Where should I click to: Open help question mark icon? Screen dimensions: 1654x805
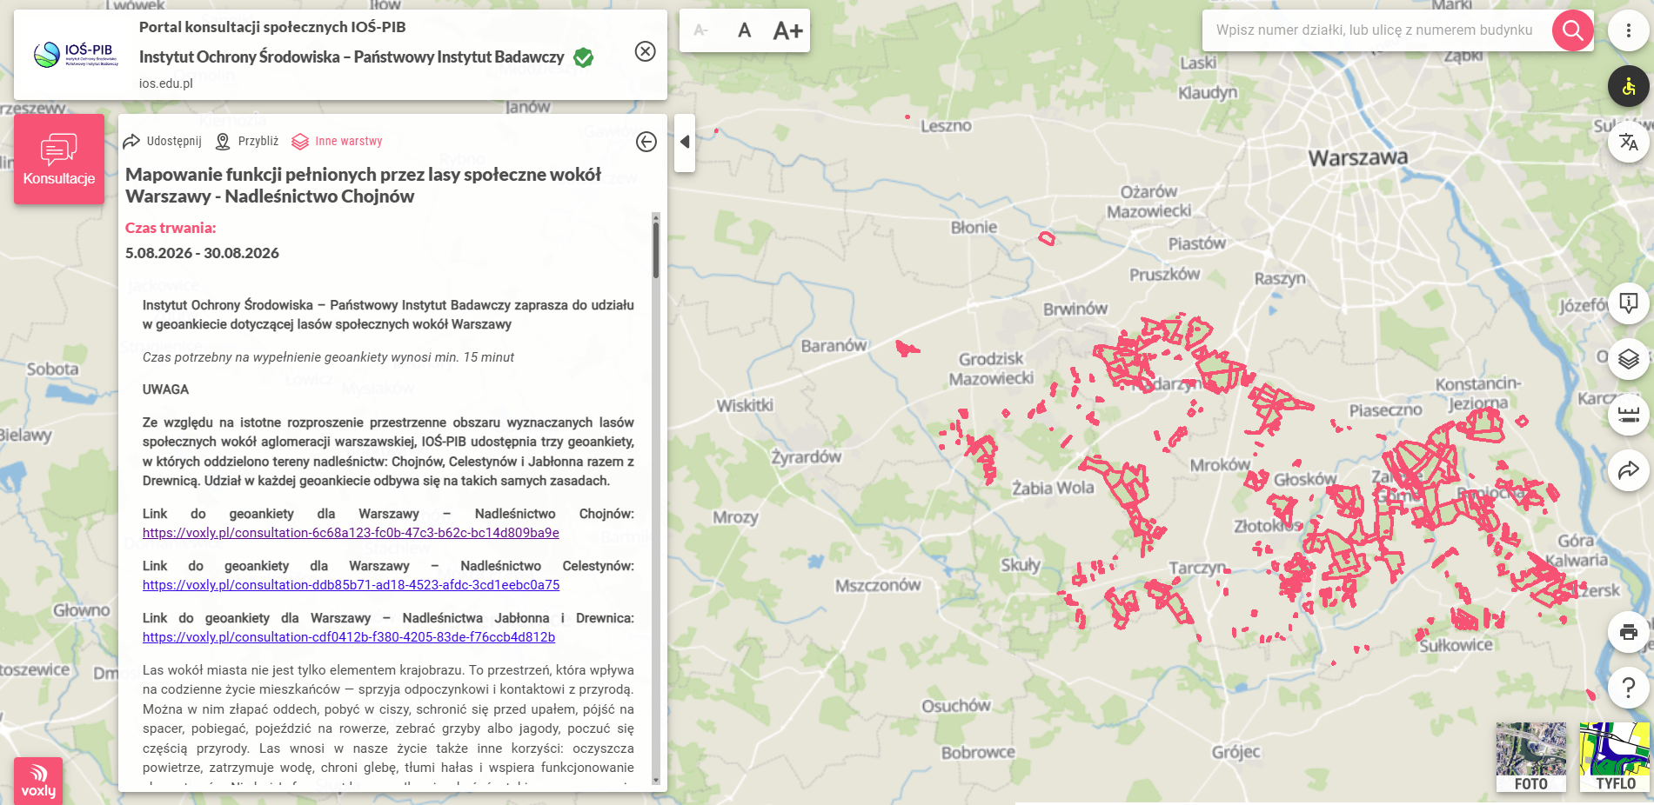(1629, 688)
